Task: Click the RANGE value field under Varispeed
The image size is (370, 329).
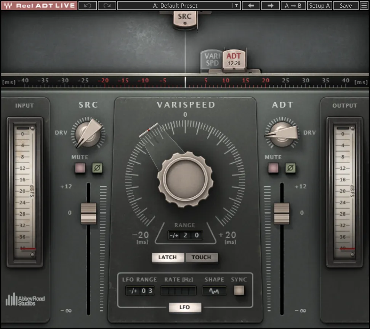Action: (x=185, y=235)
